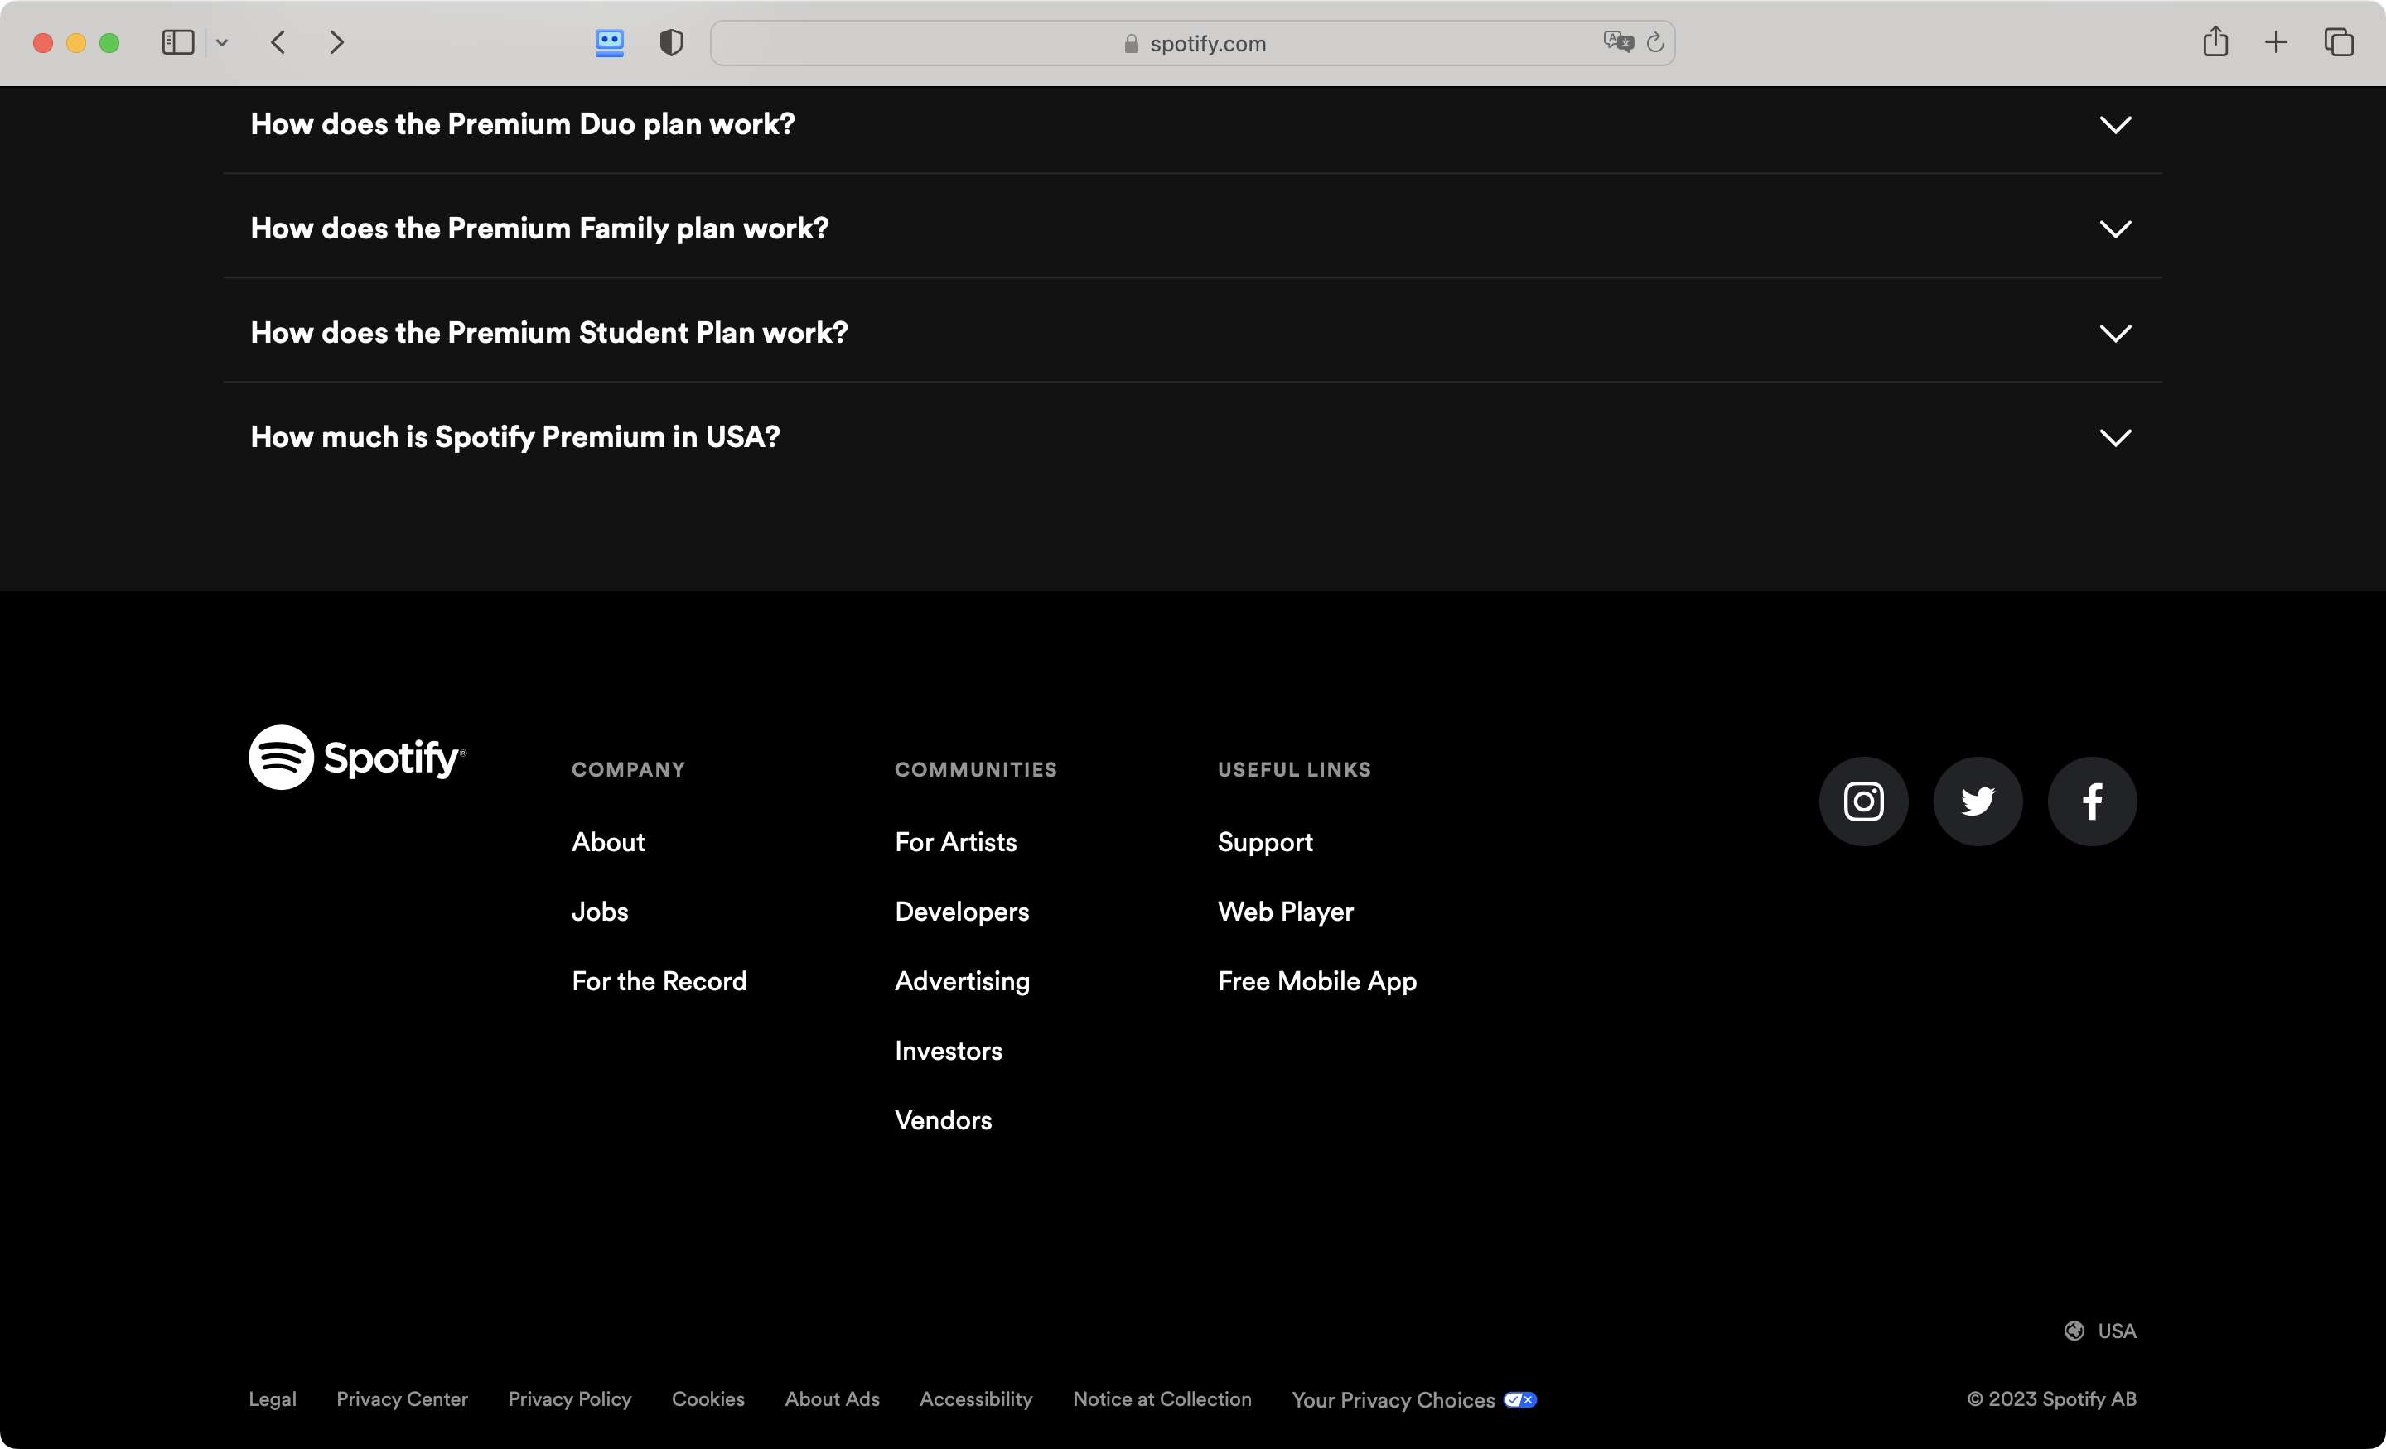Click the USEFUL LINKS column heading
The image size is (2386, 1449).
pos(1294,769)
